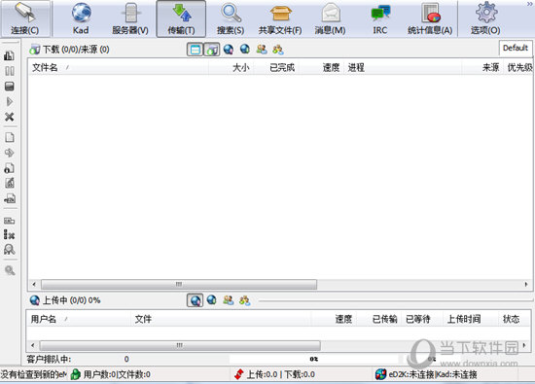Expand the toolbar overflow chevron

(529, 4)
